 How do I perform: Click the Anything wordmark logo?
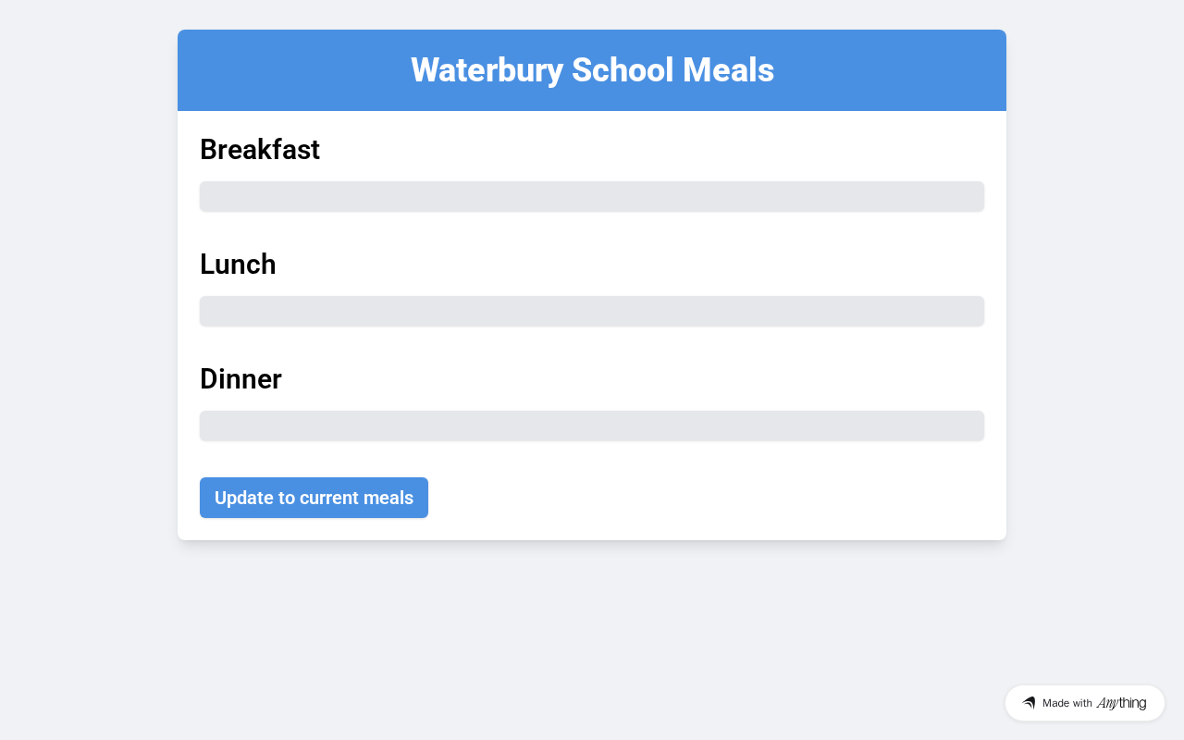[1121, 703]
